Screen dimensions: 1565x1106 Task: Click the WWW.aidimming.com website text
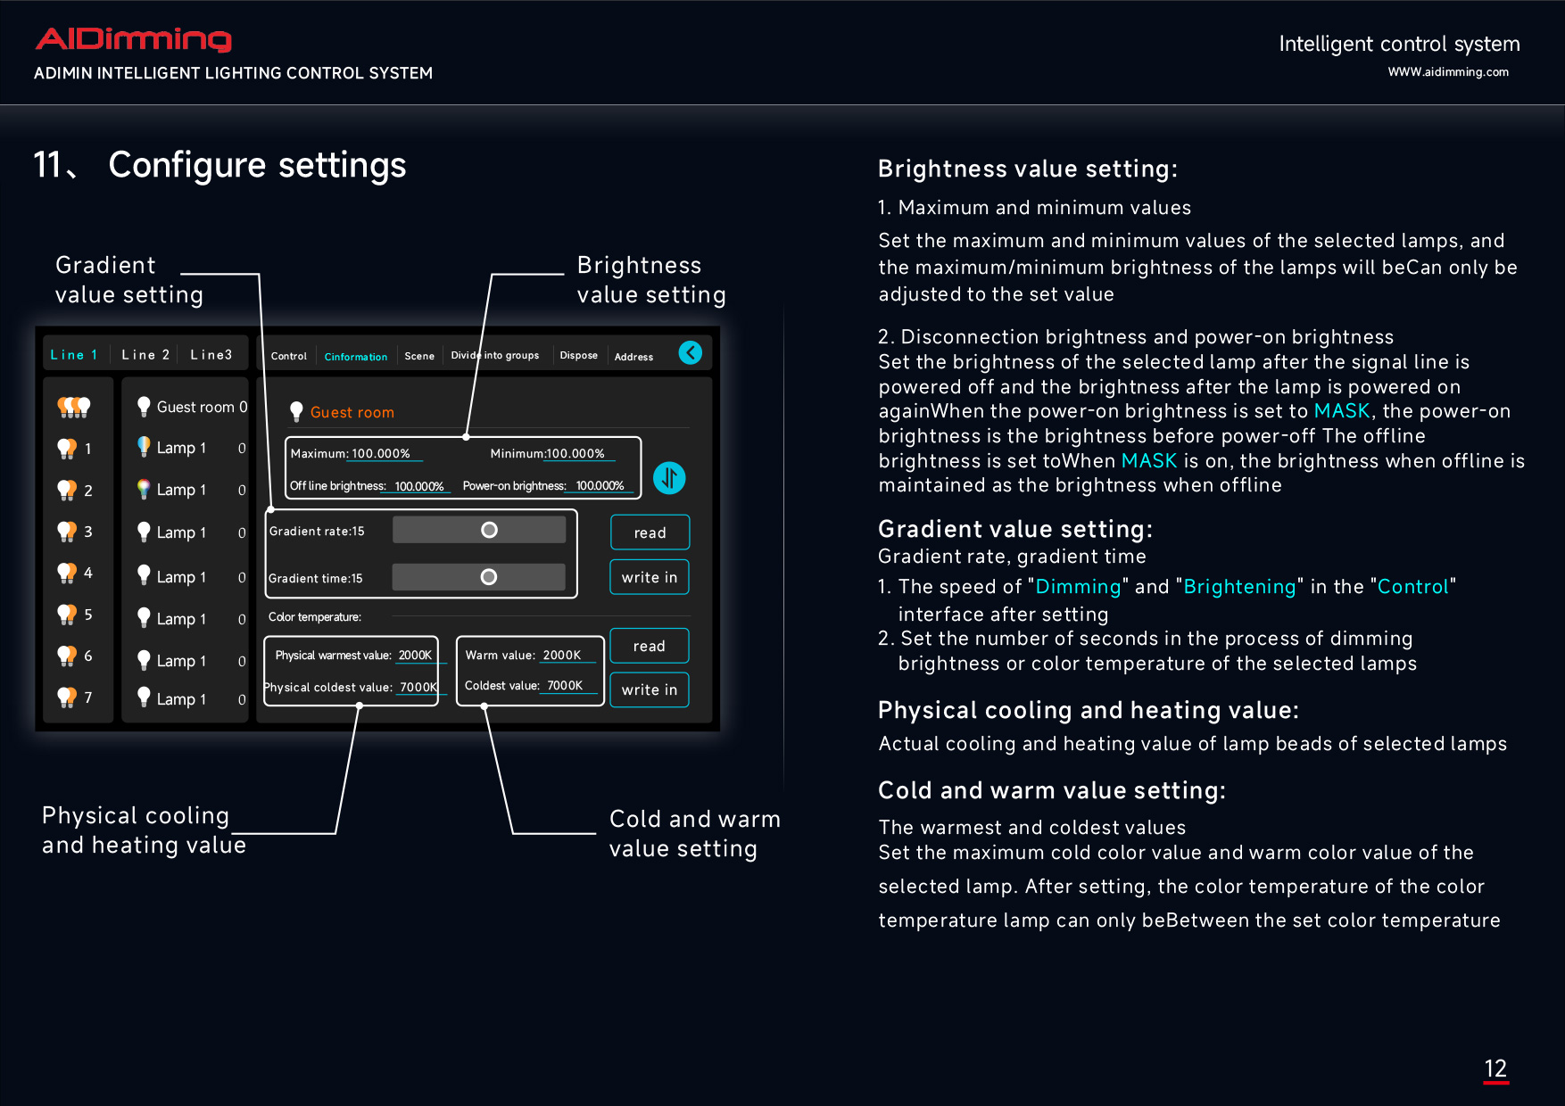click(1448, 72)
